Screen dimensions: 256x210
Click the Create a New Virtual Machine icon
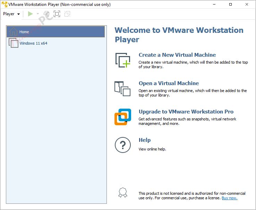(x=123, y=60)
